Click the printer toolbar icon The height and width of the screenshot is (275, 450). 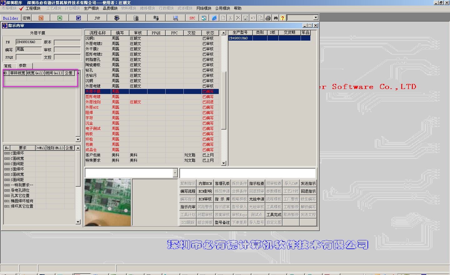click(x=268, y=18)
